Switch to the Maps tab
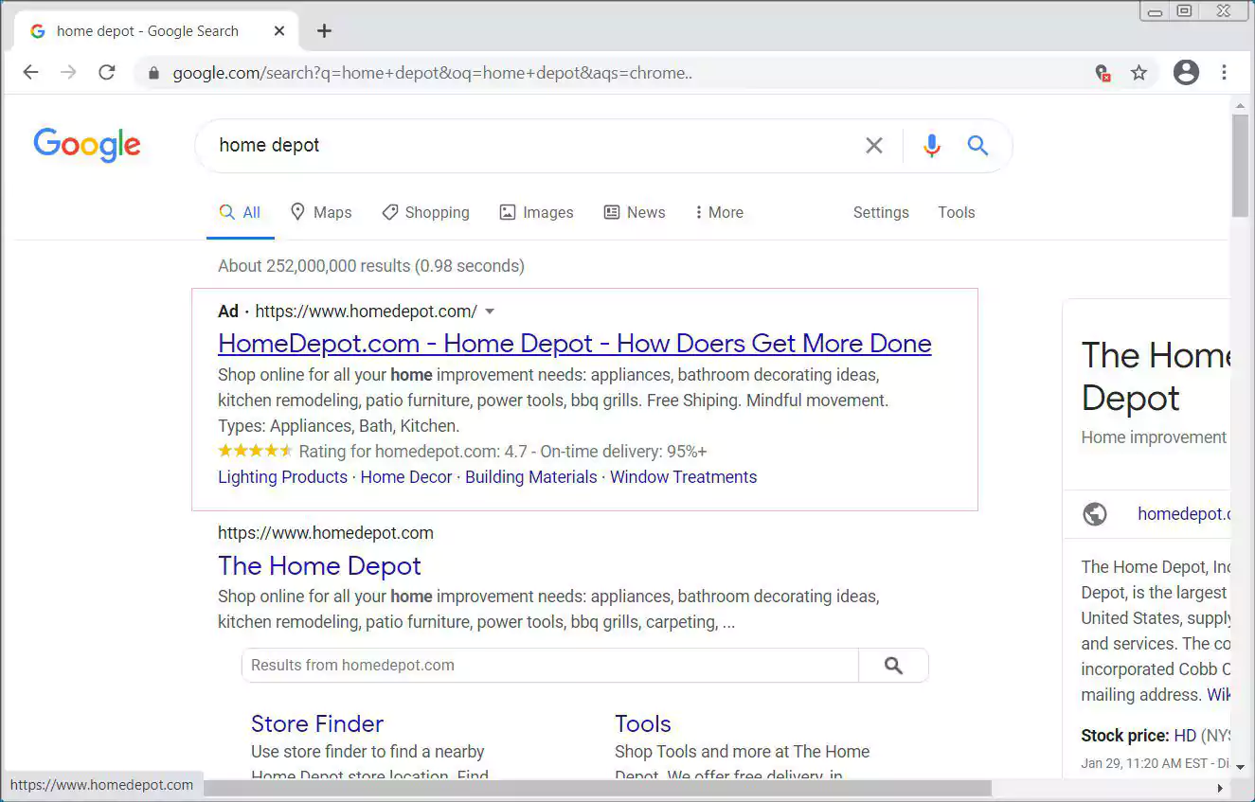1255x802 pixels. [x=321, y=213]
